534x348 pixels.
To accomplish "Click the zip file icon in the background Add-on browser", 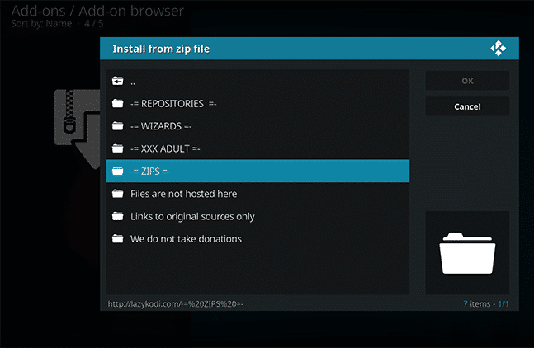I will (78, 129).
